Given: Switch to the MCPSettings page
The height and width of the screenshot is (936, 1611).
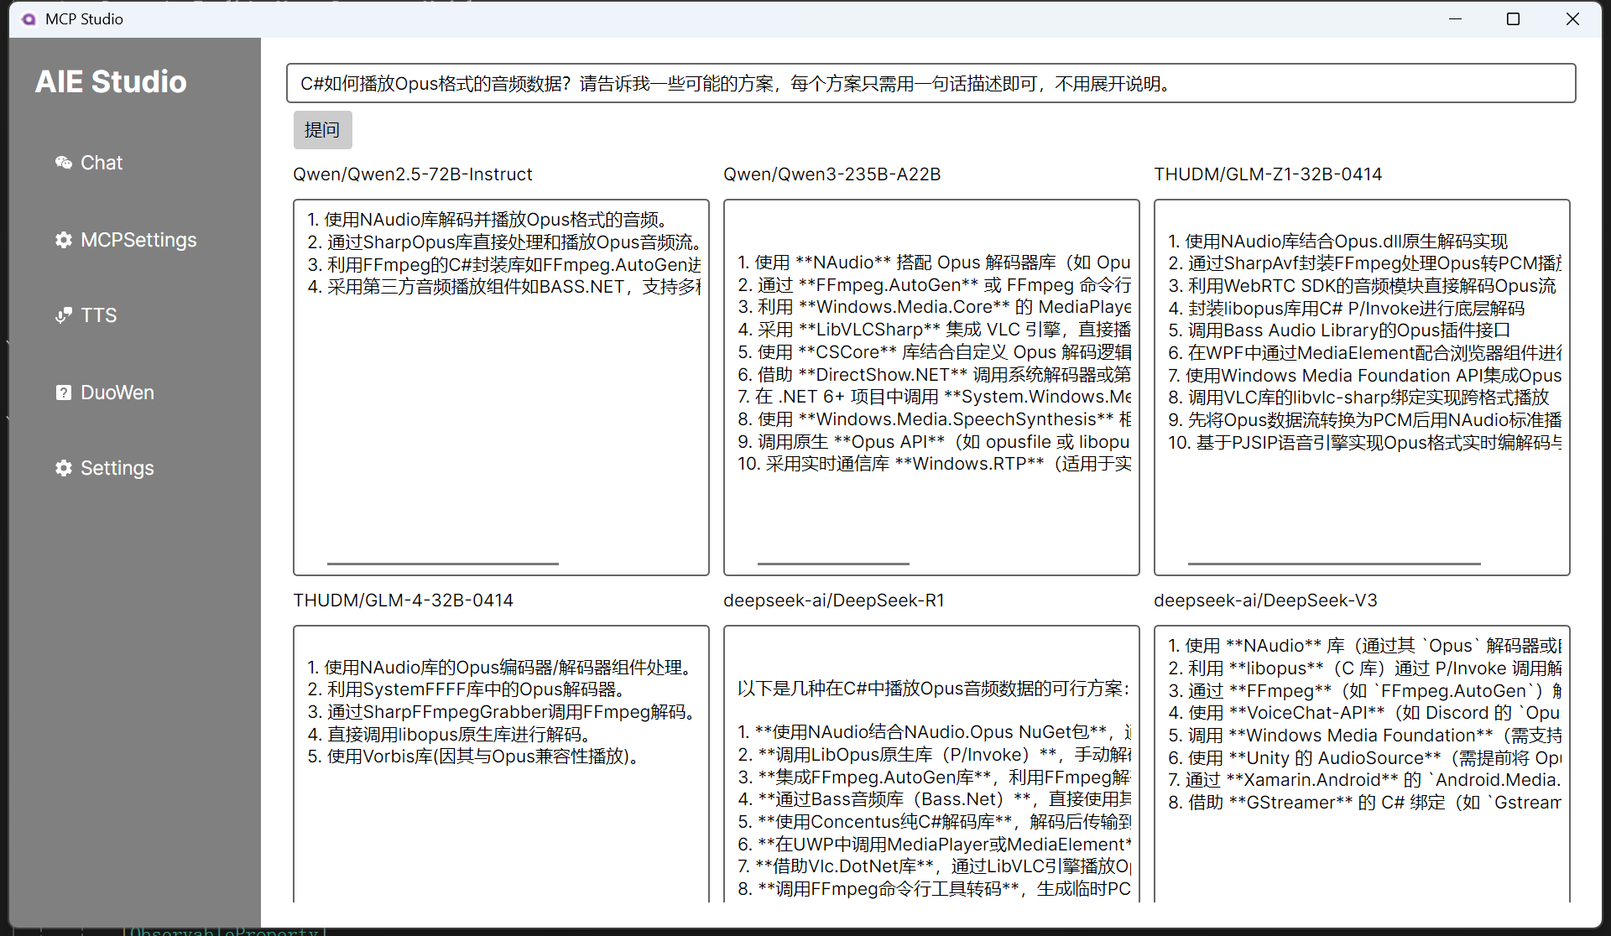Looking at the screenshot, I should pos(138,240).
